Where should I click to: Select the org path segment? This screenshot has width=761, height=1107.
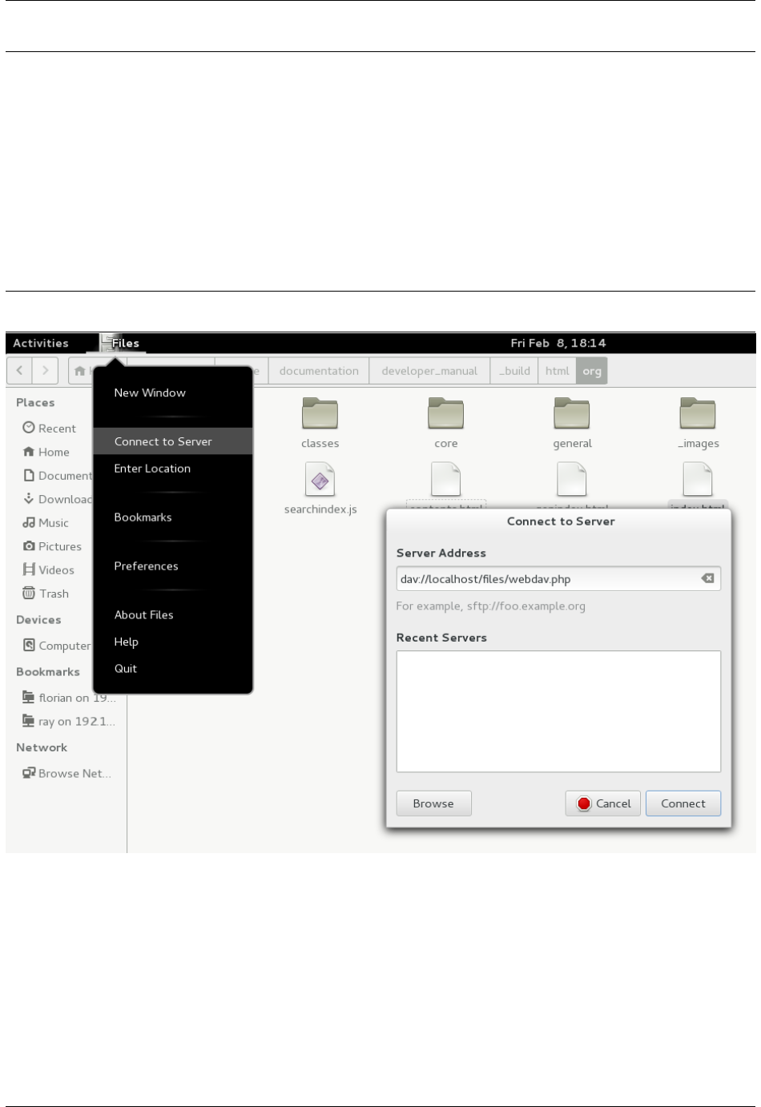[592, 371]
